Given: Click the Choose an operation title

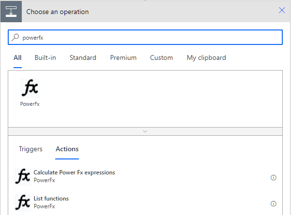Looking at the screenshot, I should point(58,12).
